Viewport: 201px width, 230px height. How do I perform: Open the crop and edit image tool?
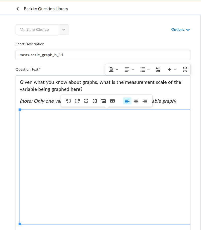[x=104, y=101]
